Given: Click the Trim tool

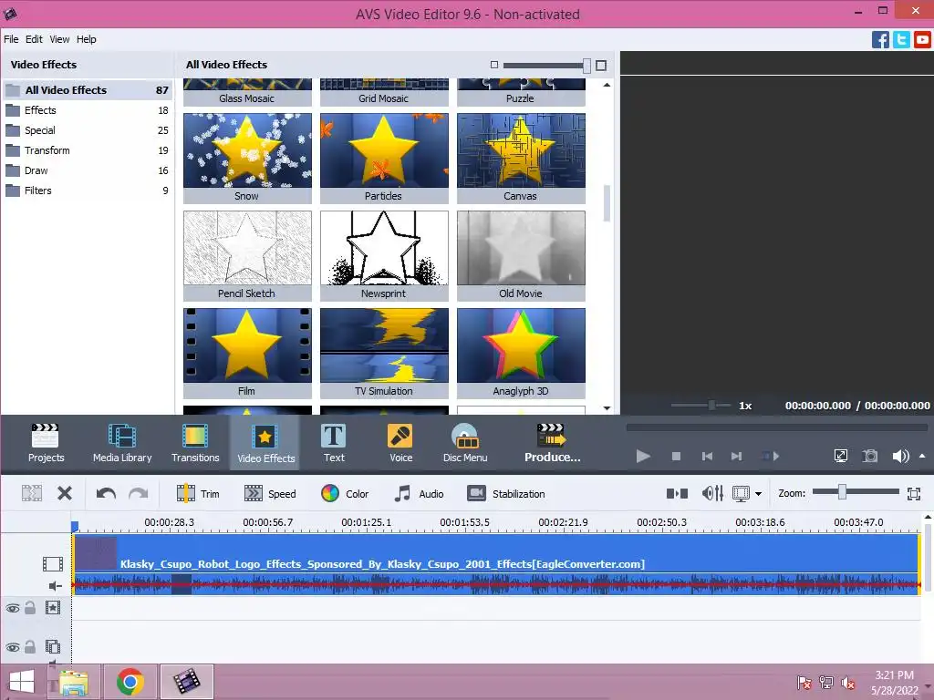Looking at the screenshot, I should (198, 493).
